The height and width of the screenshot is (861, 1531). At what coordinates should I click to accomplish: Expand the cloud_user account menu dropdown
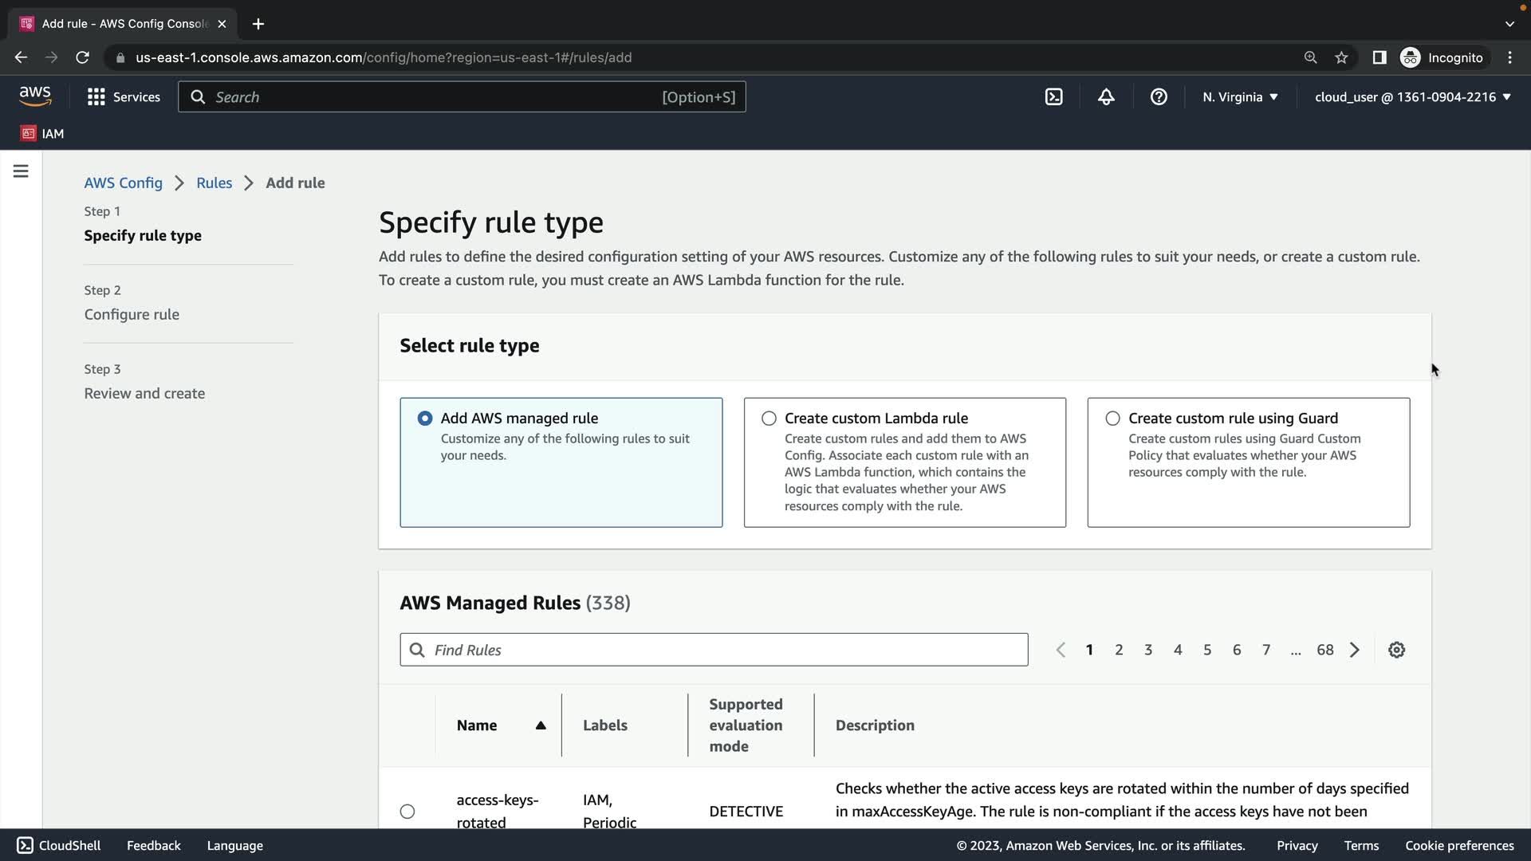1412,97
